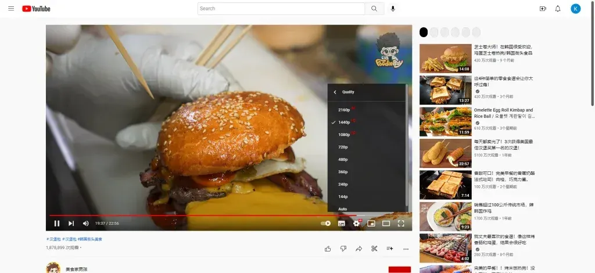This screenshot has height=273, width=595.
Task: Select the black filter chip above suggestions
Action: pos(424,32)
